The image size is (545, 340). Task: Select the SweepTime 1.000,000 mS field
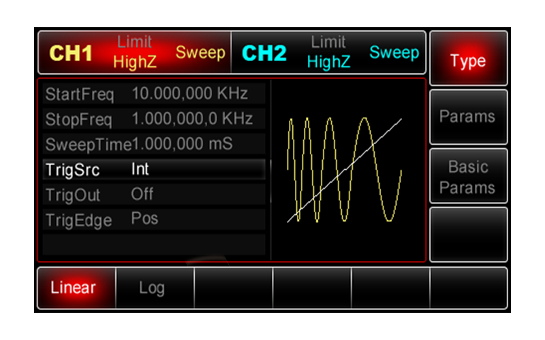[154, 144]
